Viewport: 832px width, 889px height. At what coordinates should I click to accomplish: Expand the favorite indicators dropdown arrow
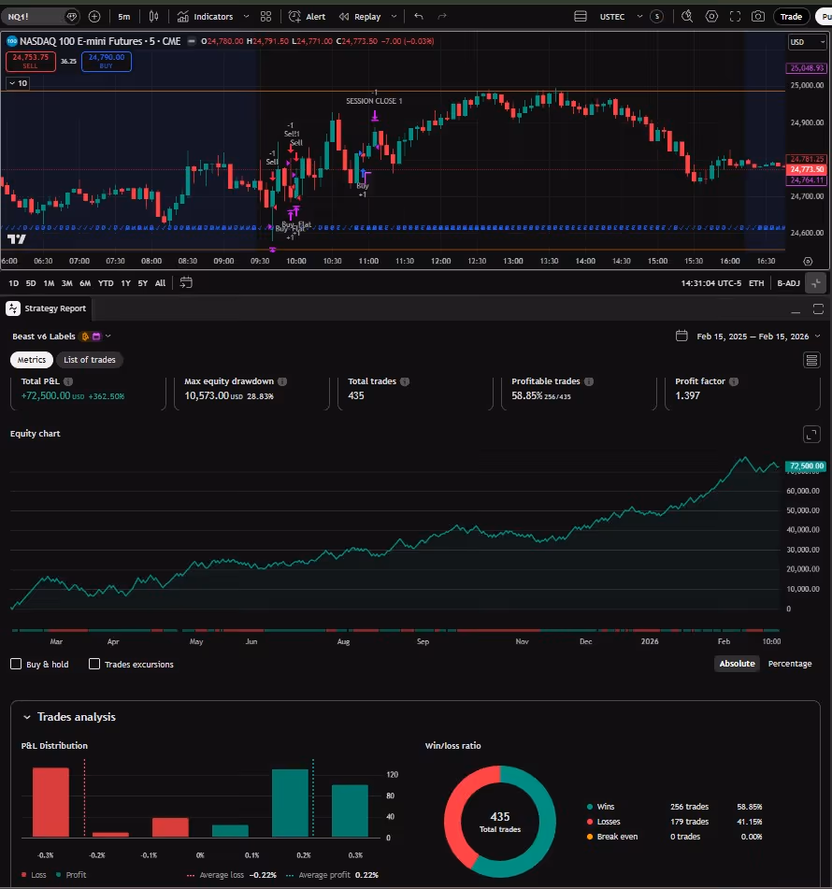coord(246,17)
